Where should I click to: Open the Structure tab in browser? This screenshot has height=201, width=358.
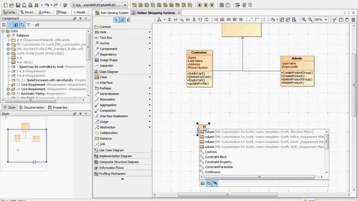pos(27,12)
